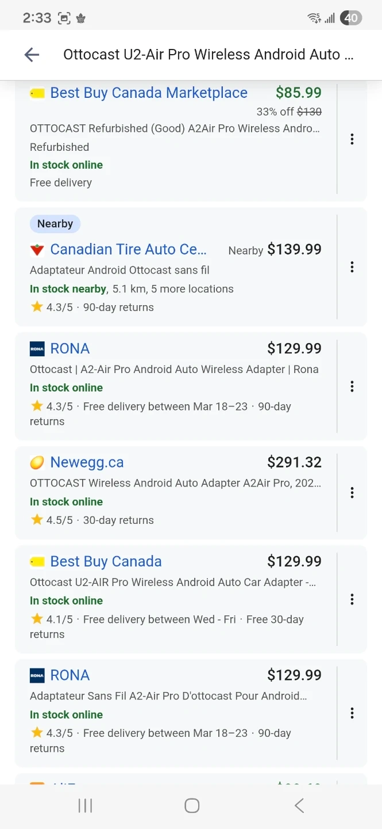This screenshot has height=829, width=382.
Task: Tap the Newegg egg logo
Action: click(x=37, y=462)
